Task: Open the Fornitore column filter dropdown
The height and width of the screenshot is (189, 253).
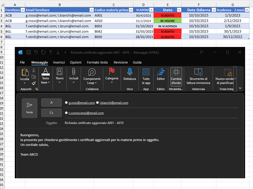Action: pos(23,10)
